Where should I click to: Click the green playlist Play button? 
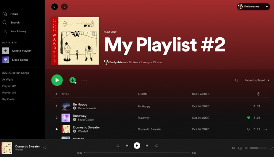[x=57, y=80]
